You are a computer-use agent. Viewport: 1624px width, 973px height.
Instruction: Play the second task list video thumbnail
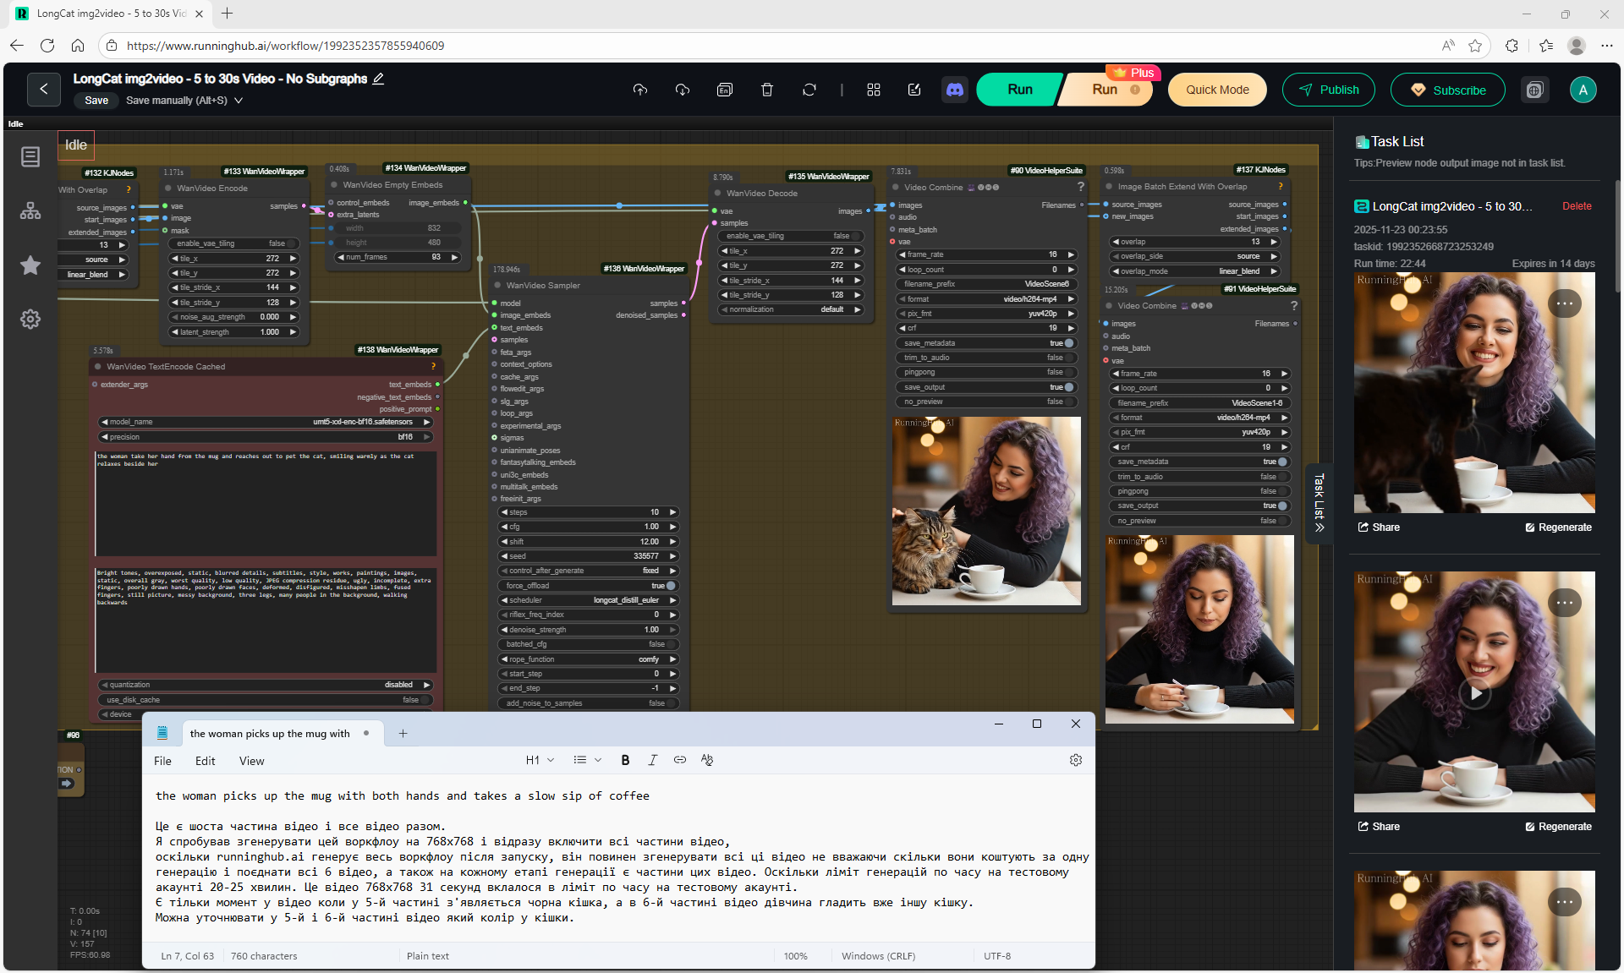(1474, 693)
